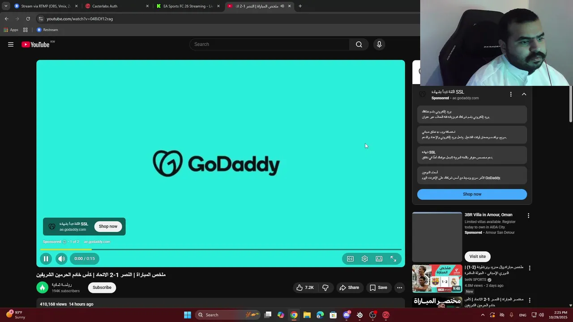Subscribe to the channel
The width and height of the screenshot is (573, 322).
[x=102, y=288]
